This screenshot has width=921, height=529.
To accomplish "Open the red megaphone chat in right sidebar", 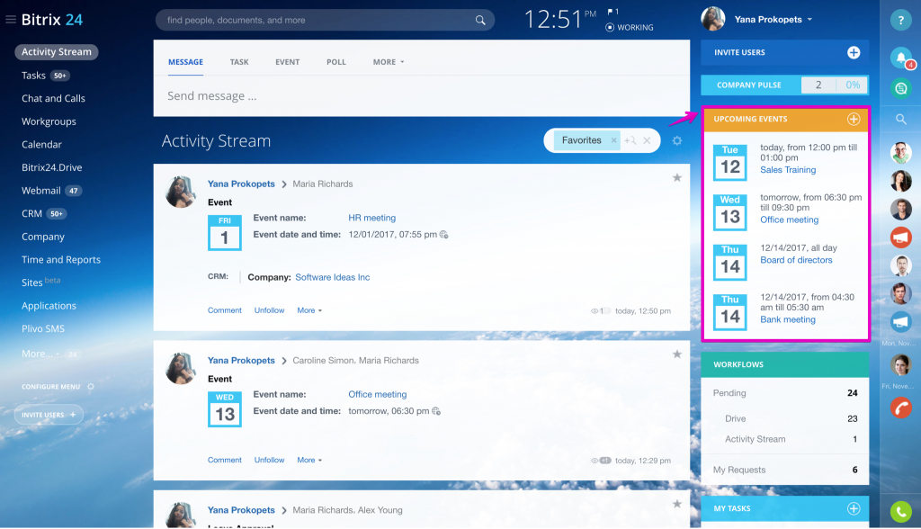I will tap(900, 237).
